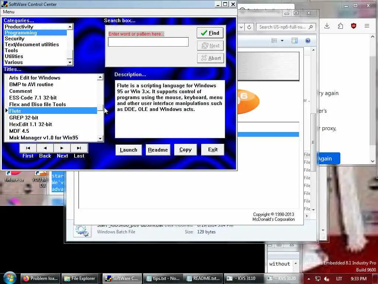Jump to Last record navigation icon
The width and height of the screenshot is (378, 284).
point(79,148)
